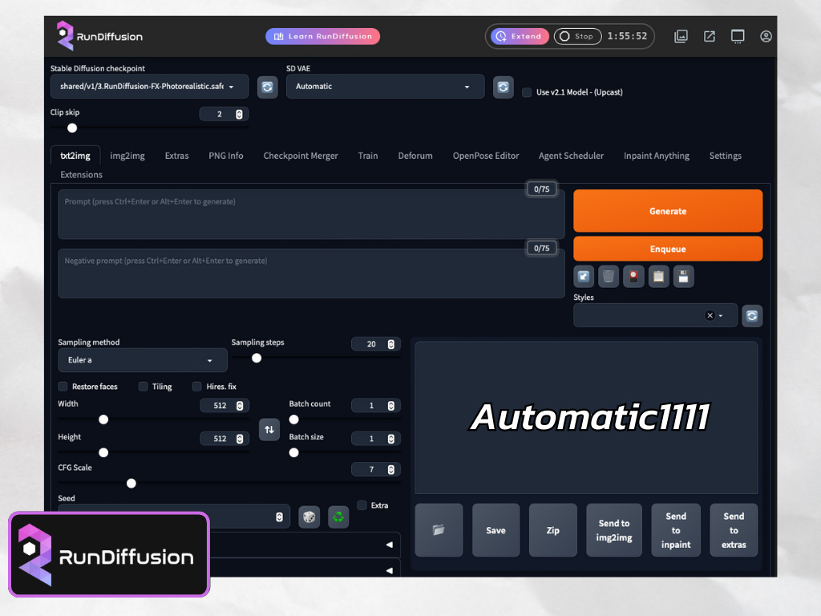Check Use v2.1 Model - (Upcast)
This screenshot has width=821, height=616.
pyautogui.click(x=526, y=92)
